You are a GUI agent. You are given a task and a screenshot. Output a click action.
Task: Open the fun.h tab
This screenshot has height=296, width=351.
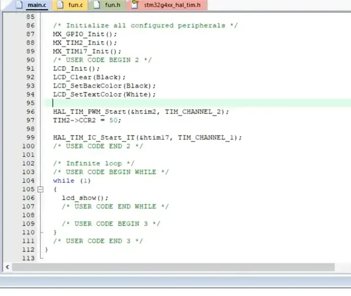(111, 6)
